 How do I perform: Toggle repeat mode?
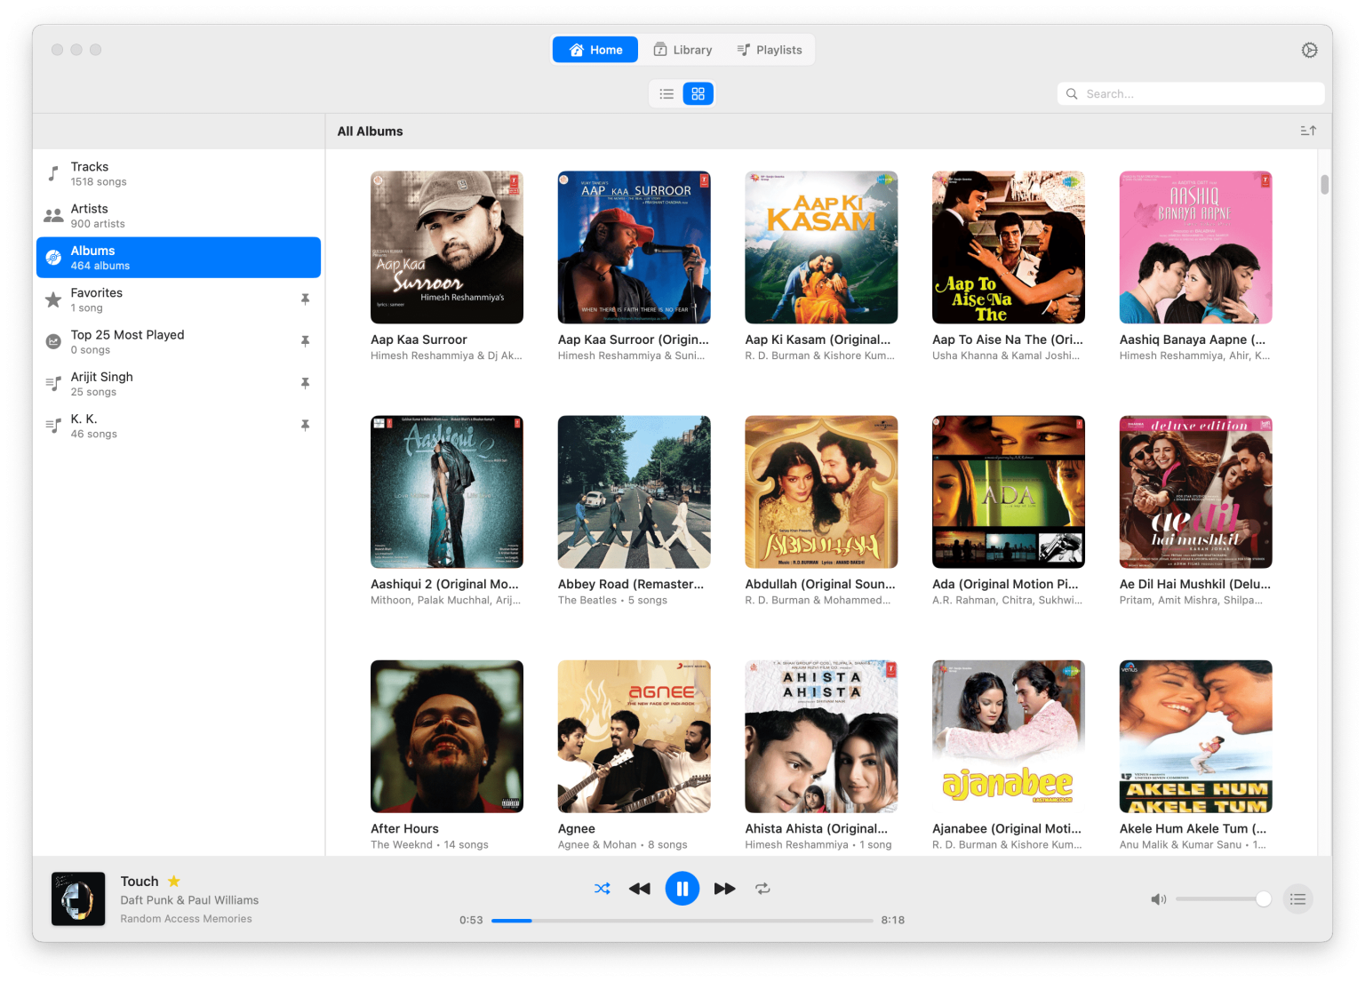762,889
